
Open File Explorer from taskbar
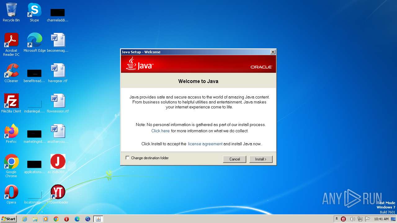(x=35, y=219)
